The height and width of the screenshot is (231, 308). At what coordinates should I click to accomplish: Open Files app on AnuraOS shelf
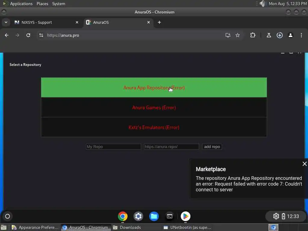point(154,216)
